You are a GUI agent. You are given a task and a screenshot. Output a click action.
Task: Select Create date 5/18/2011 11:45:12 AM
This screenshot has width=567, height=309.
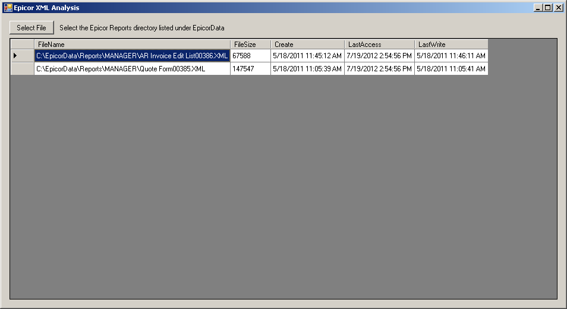coord(307,56)
